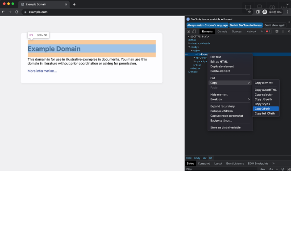Select Store as global variable
The height and width of the screenshot is (229, 291).
(x=230, y=127)
